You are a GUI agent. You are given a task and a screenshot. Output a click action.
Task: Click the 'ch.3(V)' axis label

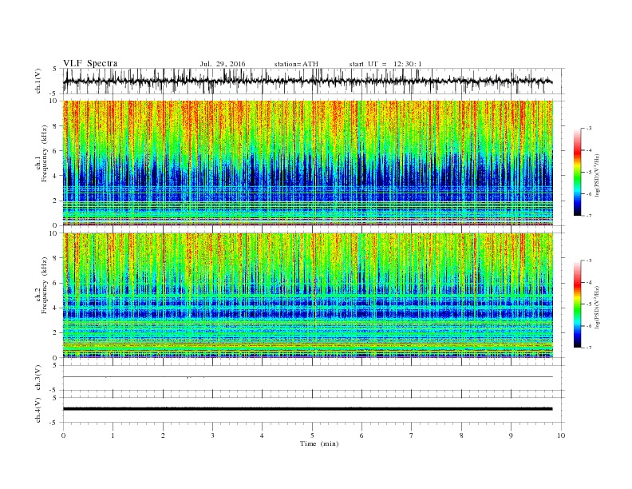38,378
